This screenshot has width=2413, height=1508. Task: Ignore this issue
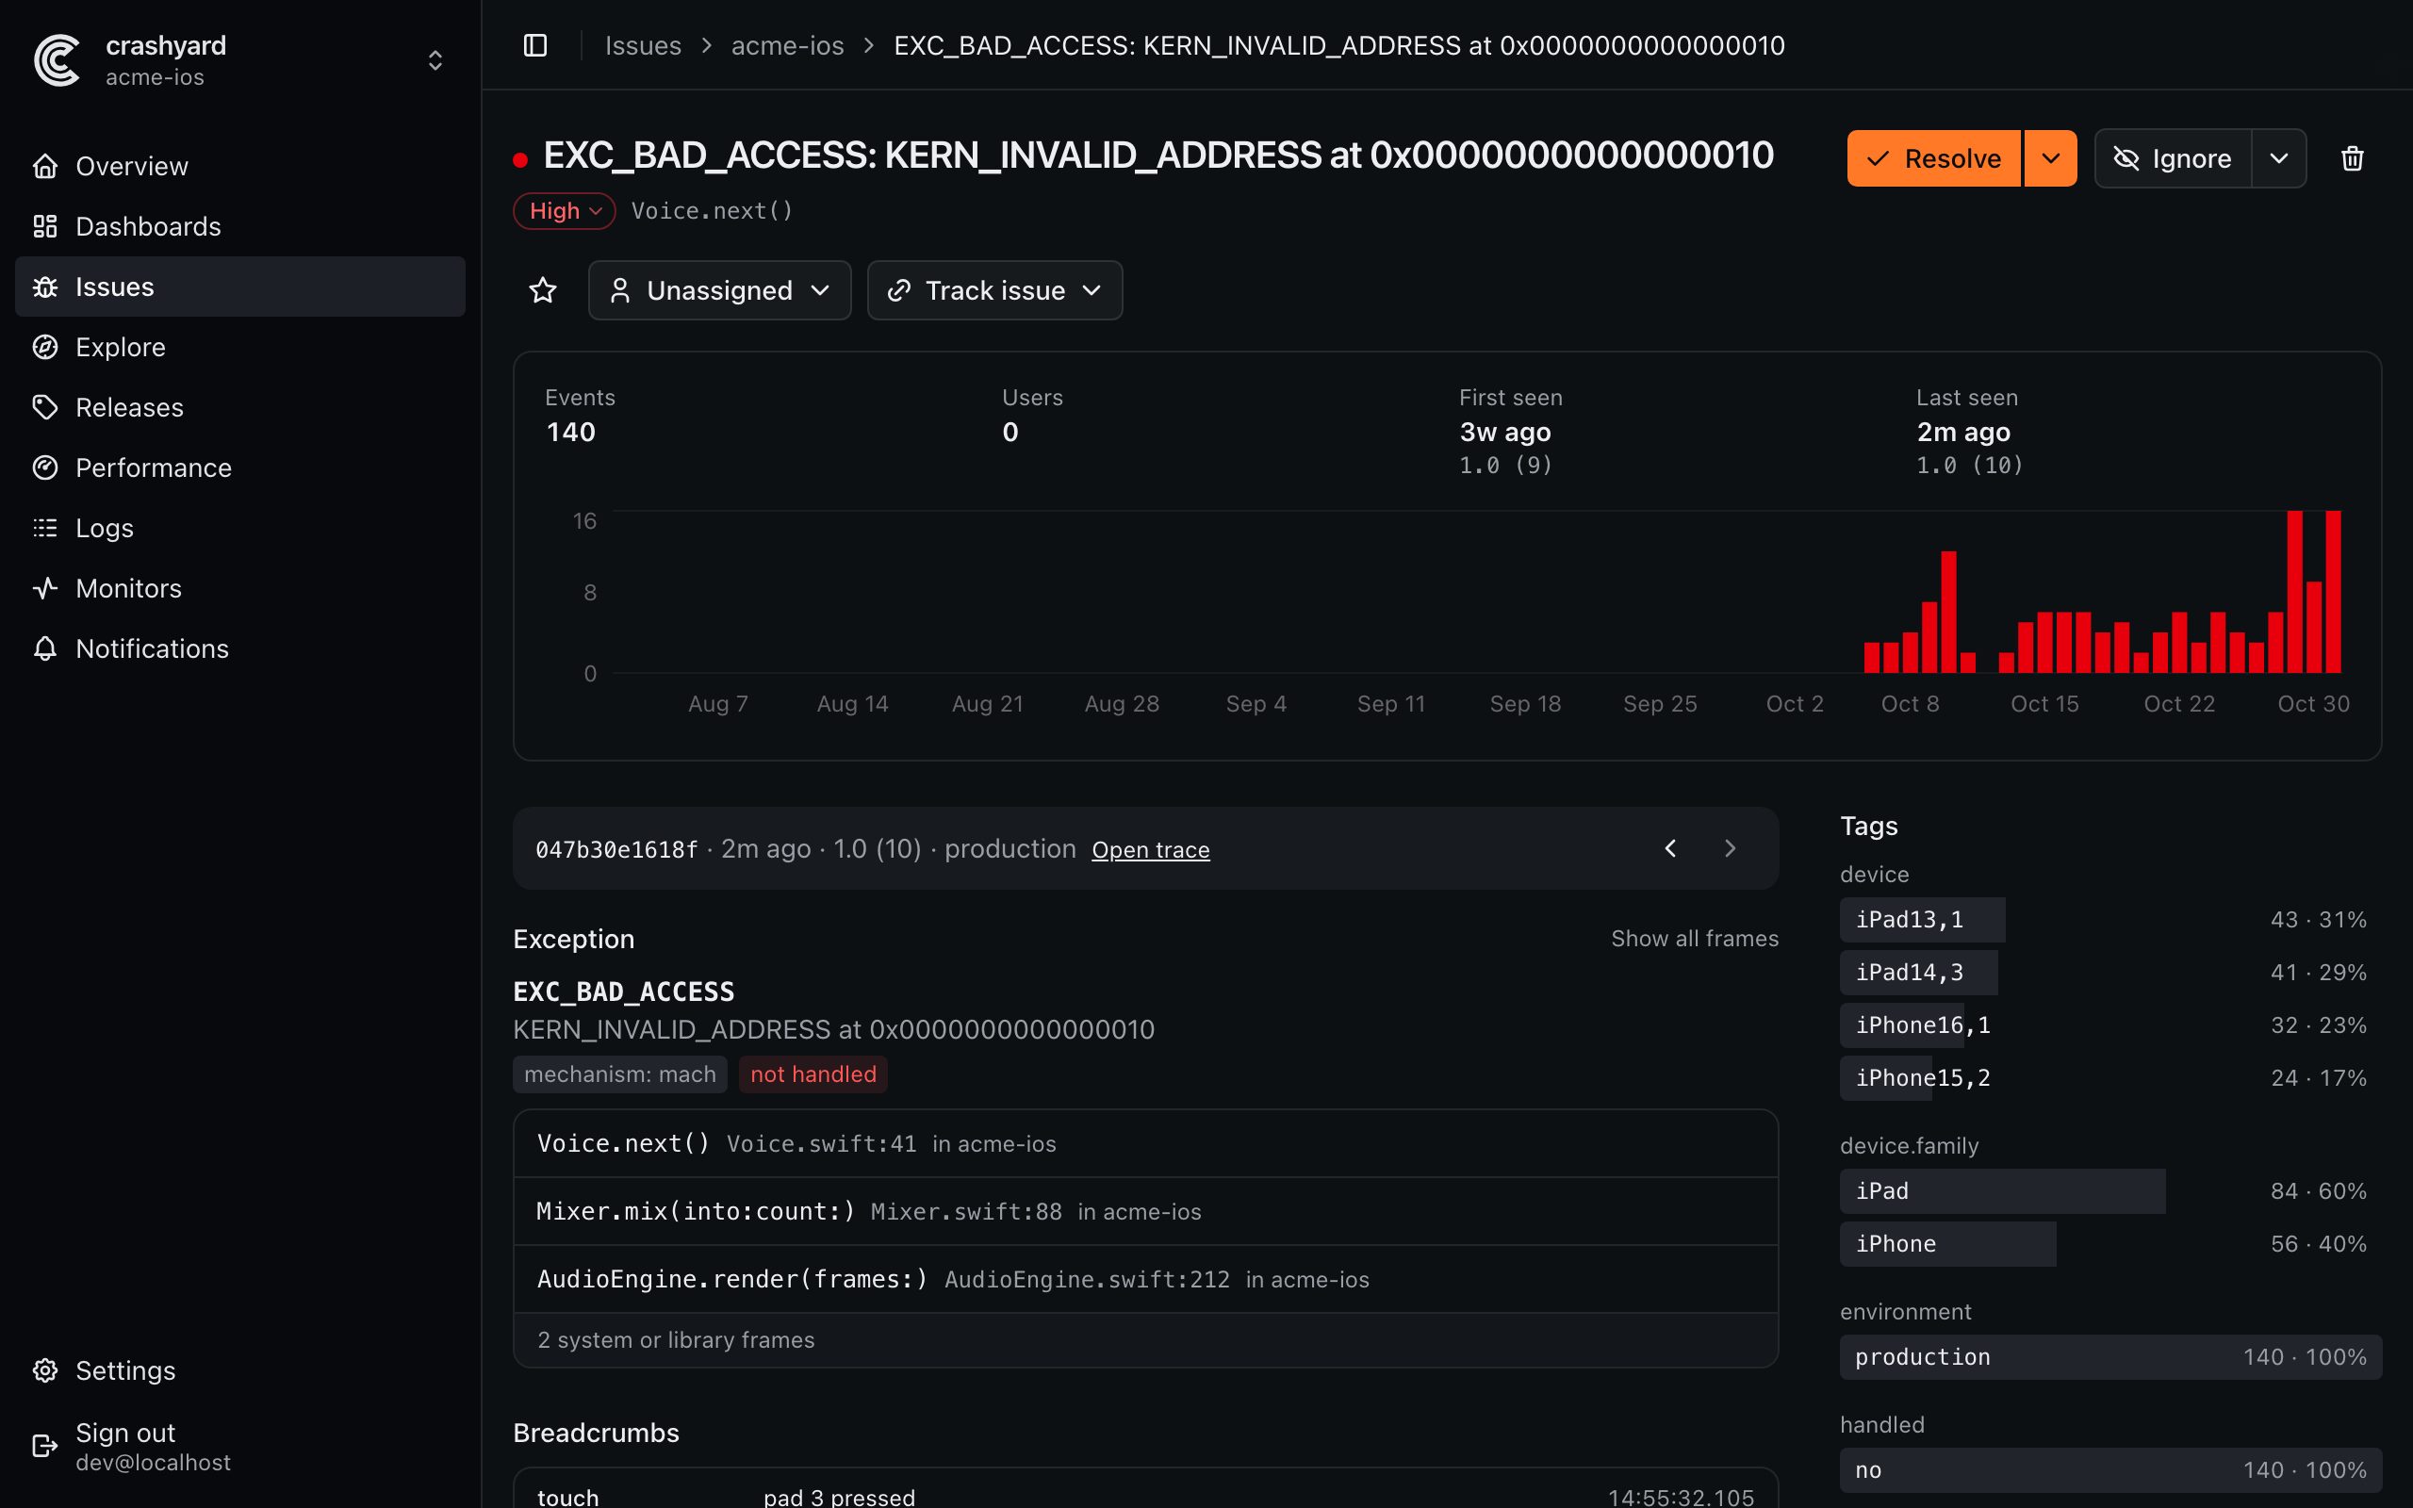pos(2173,158)
